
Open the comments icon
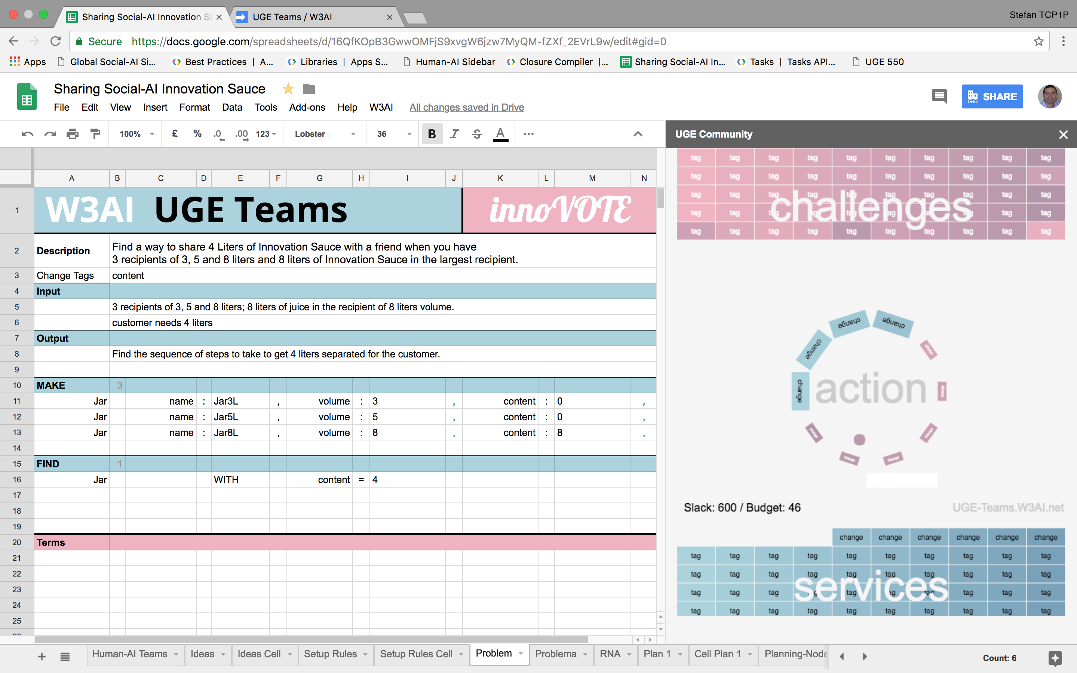tap(939, 96)
